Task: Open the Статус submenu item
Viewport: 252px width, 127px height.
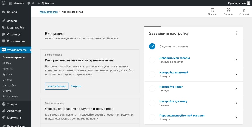Action: pos(7,91)
